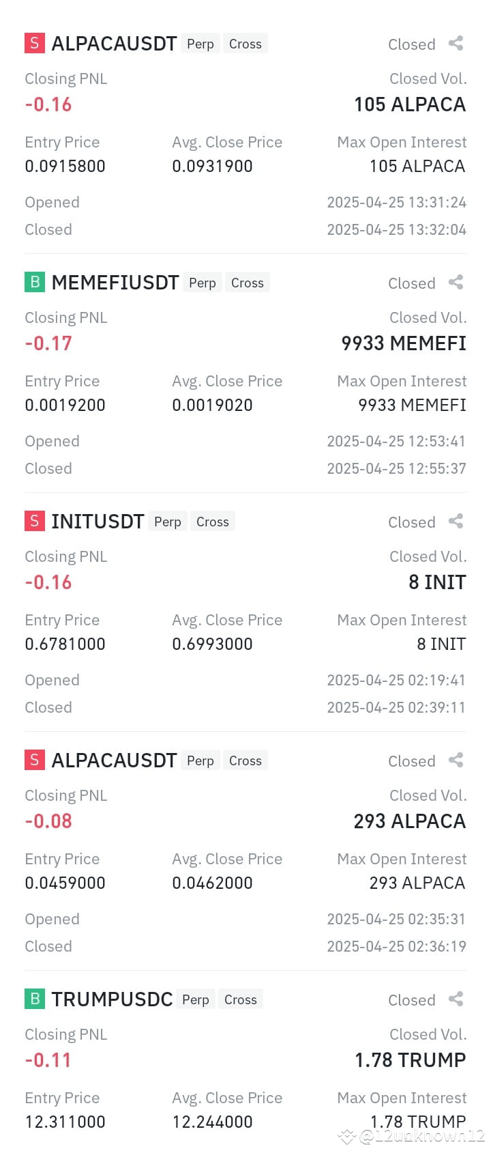This screenshot has height=1151, width=491.
Task: Open the INITUSDT contract title
Action: pyautogui.click(x=98, y=522)
